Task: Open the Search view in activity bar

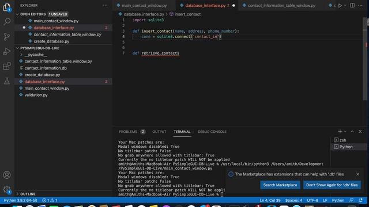Action: [x=7, y=22]
